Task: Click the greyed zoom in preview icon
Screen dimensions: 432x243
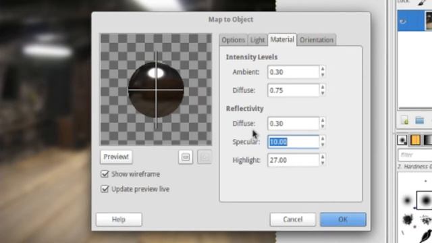Action: click(205, 157)
